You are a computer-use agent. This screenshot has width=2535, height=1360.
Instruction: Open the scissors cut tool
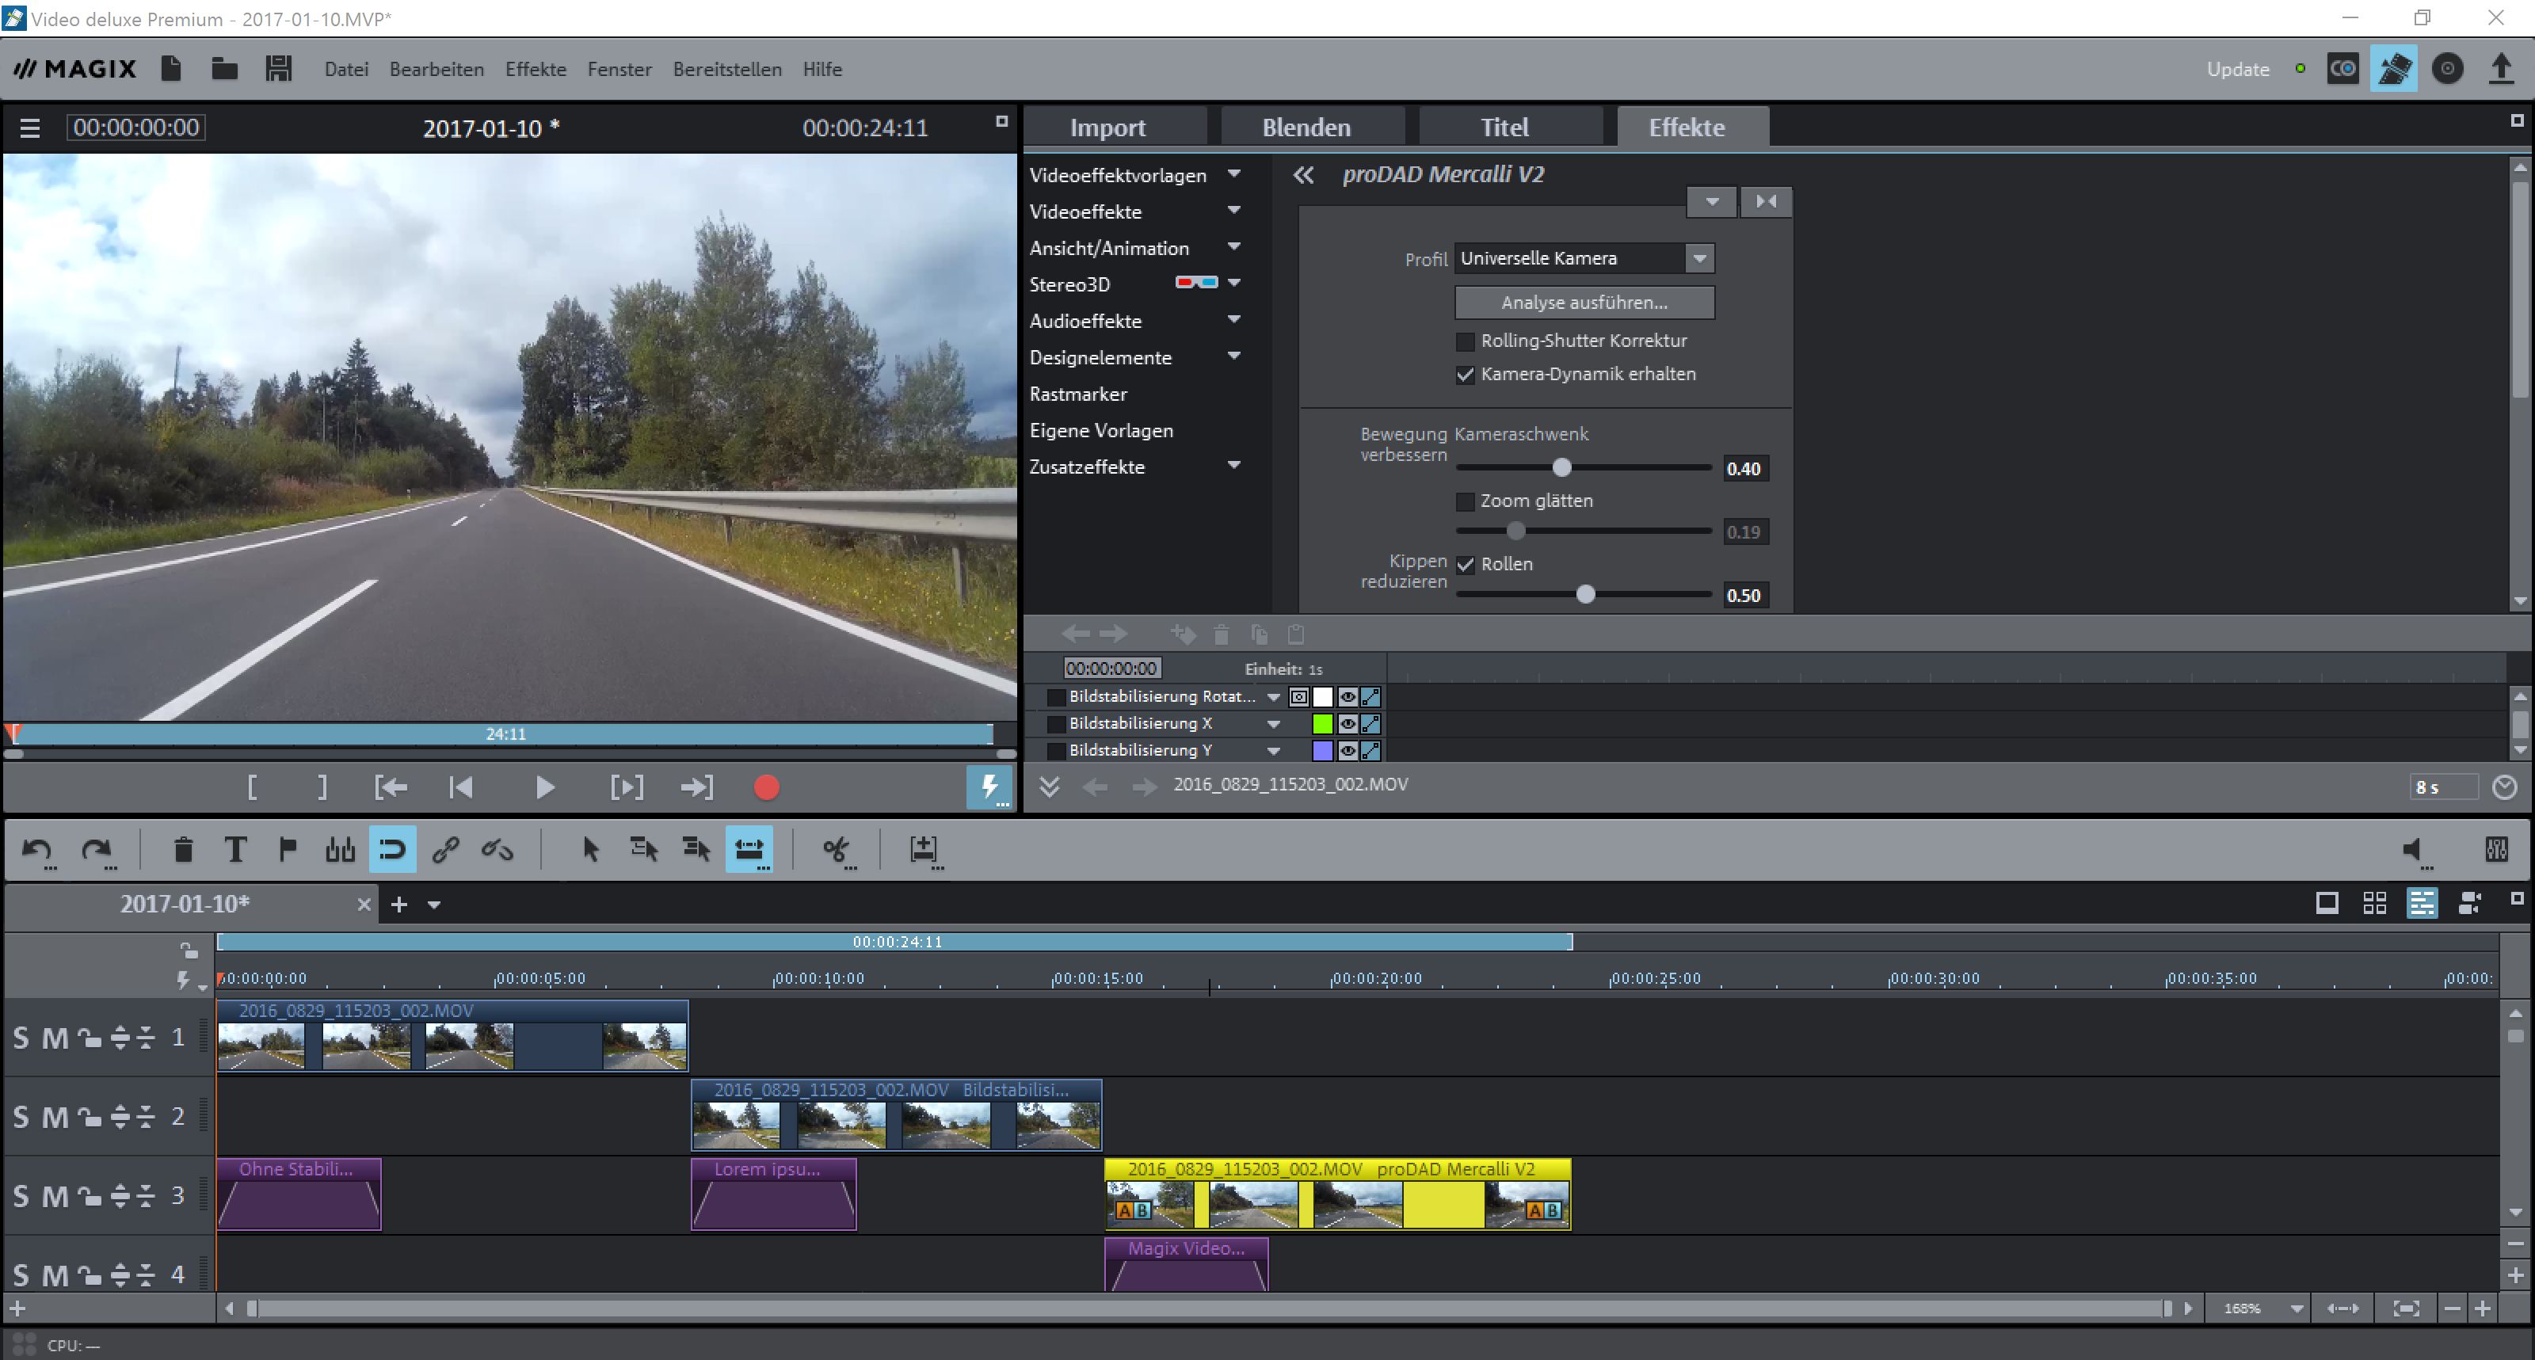(x=837, y=849)
